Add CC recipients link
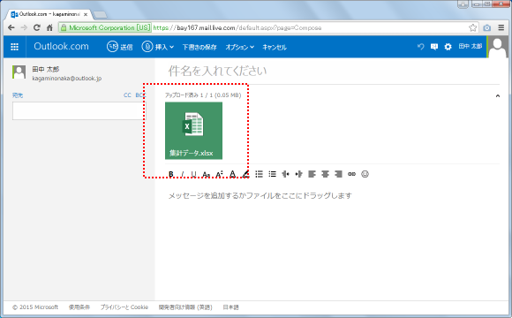This screenshot has width=512, height=318. 127,95
